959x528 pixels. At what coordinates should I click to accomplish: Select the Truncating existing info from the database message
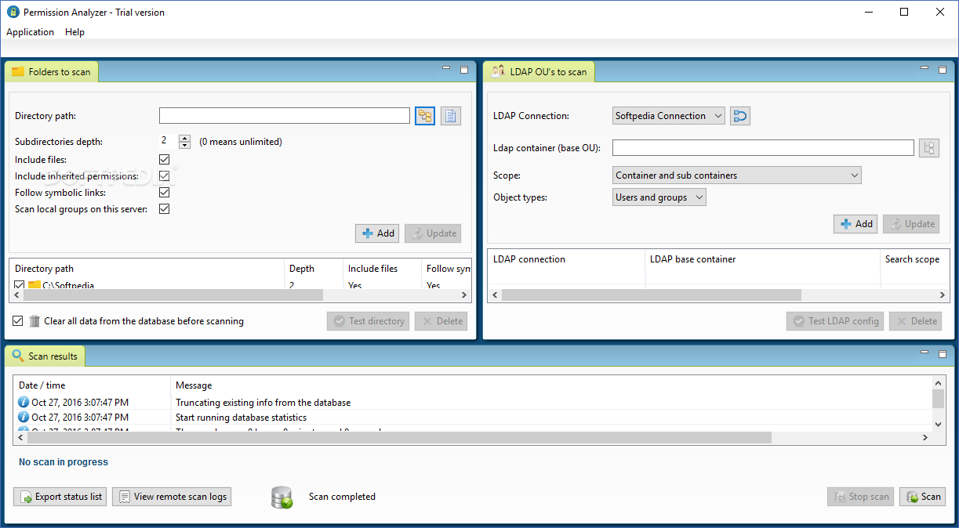coord(263,403)
